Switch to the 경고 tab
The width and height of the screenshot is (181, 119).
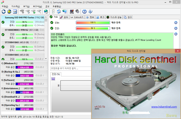pyautogui.click(x=128, y=17)
